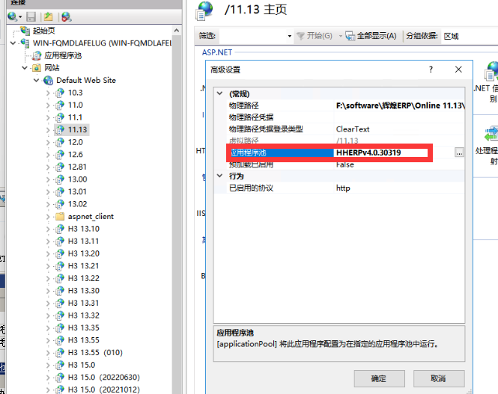Select the H3 13.55 (010) application
Viewport: 498px width, 394px height.
[94, 352]
